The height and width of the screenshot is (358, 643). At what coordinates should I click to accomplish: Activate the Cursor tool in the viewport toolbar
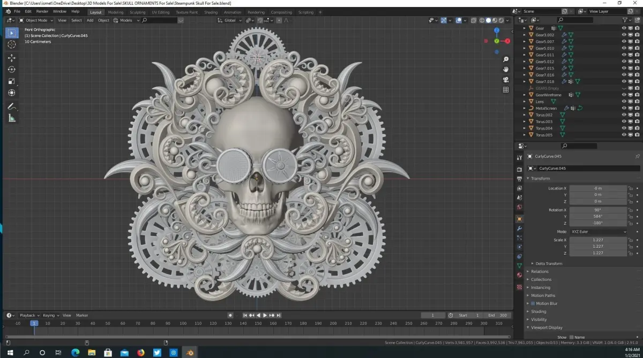click(12, 45)
